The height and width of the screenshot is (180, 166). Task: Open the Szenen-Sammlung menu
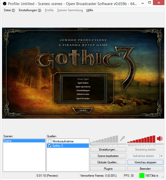coord(70,10)
